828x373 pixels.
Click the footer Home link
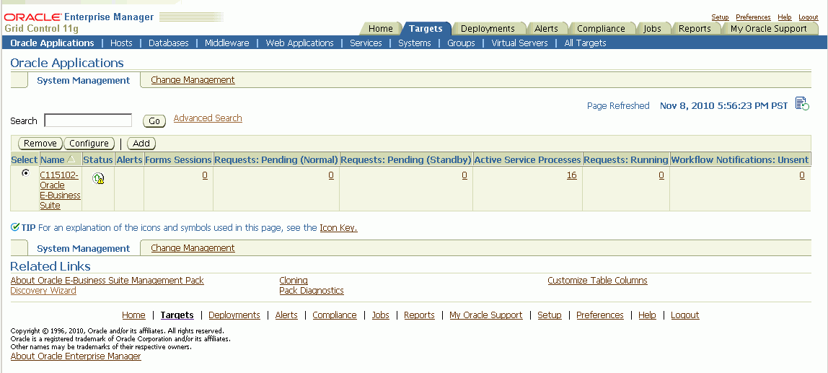point(133,315)
